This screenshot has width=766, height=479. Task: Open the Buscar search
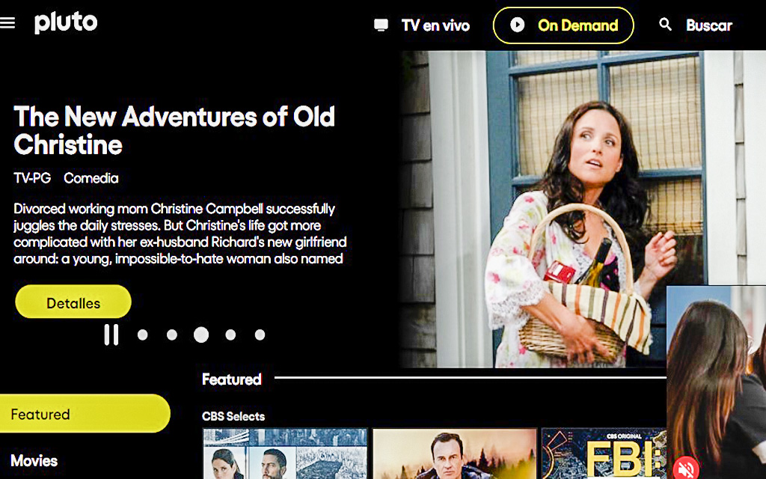[709, 25]
